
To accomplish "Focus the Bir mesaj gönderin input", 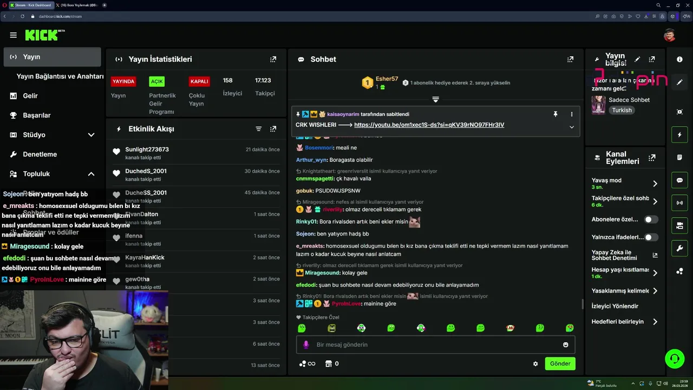I will (435, 344).
